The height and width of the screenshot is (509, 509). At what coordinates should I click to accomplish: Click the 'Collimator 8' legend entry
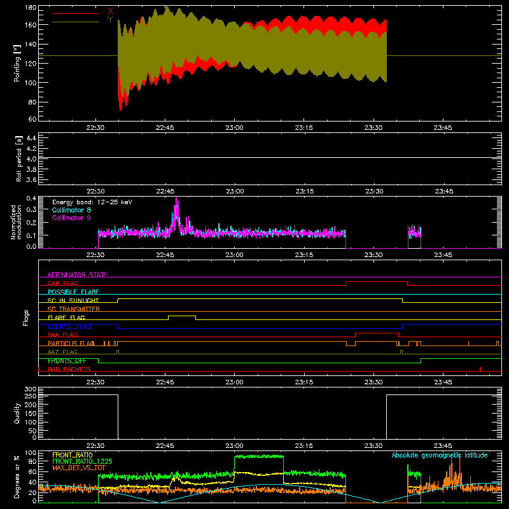pyautogui.click(x=71, y=210)
